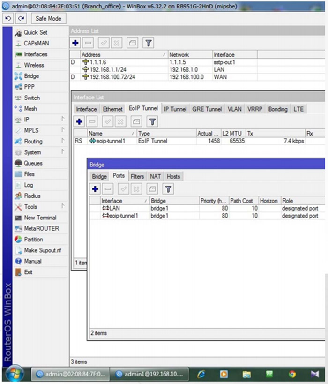
Task: Open Queues menu item
Action: click(x=33, y=163)
